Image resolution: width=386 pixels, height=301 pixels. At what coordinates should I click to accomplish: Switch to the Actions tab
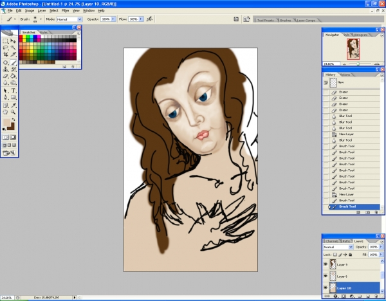[x=345, y=75]
